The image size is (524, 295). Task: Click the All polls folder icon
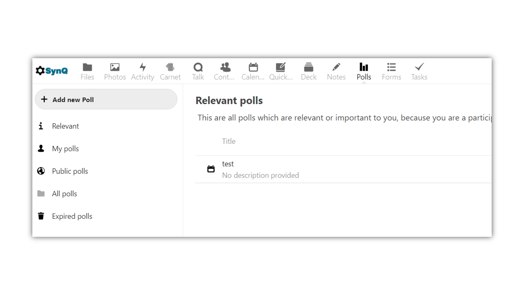(x=41, y=194)
